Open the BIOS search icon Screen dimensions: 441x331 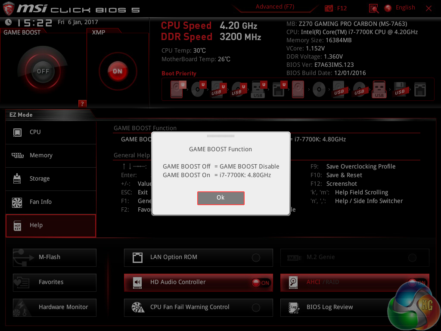click(373, 8)
